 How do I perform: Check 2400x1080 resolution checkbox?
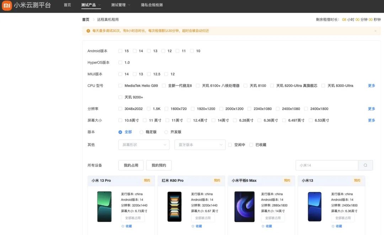[278, 109]
